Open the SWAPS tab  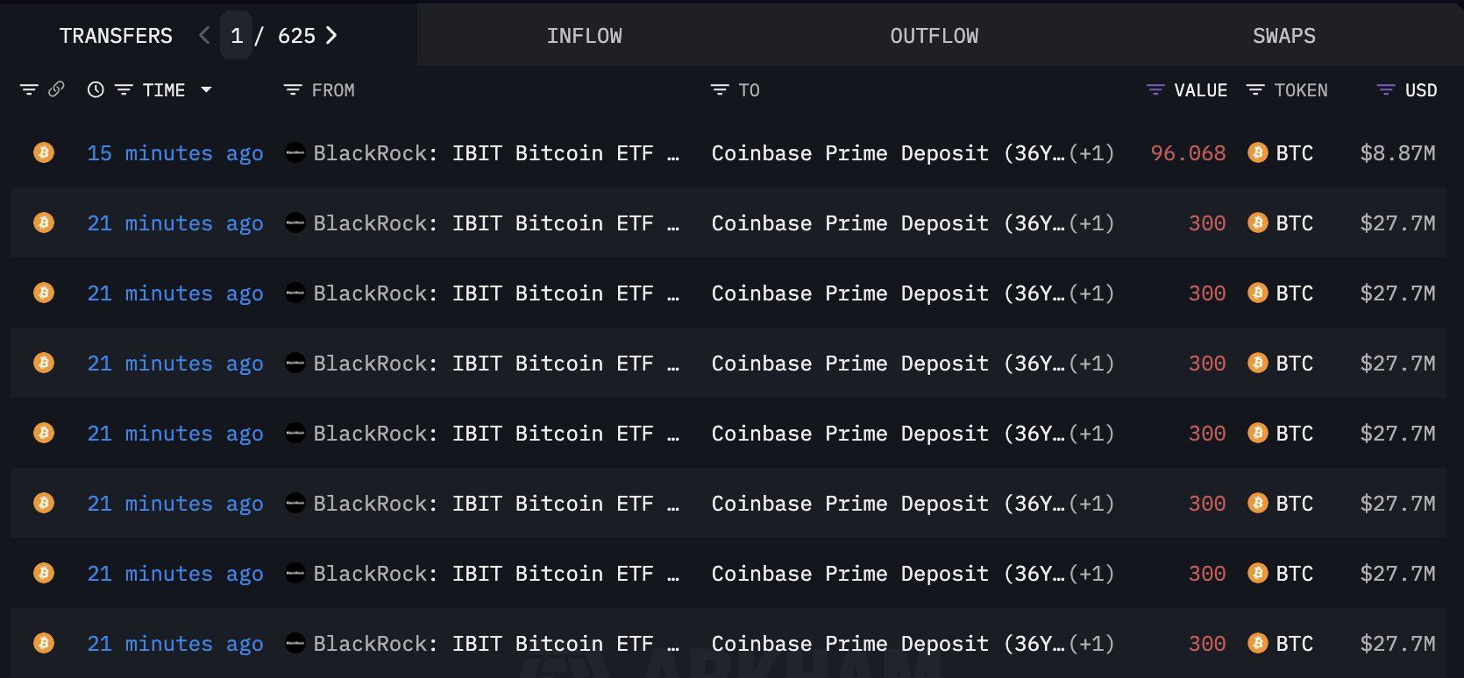click(1283, 35)
